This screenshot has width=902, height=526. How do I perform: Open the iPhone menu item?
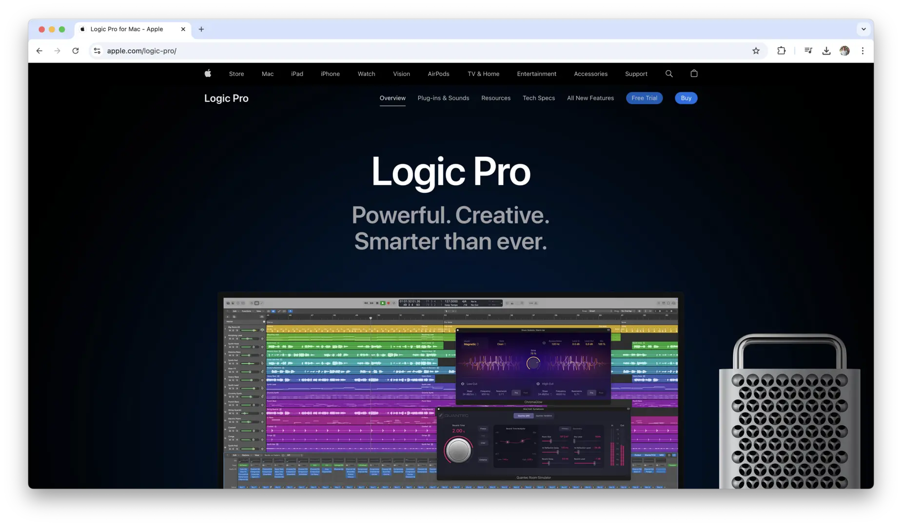(330, 74)
